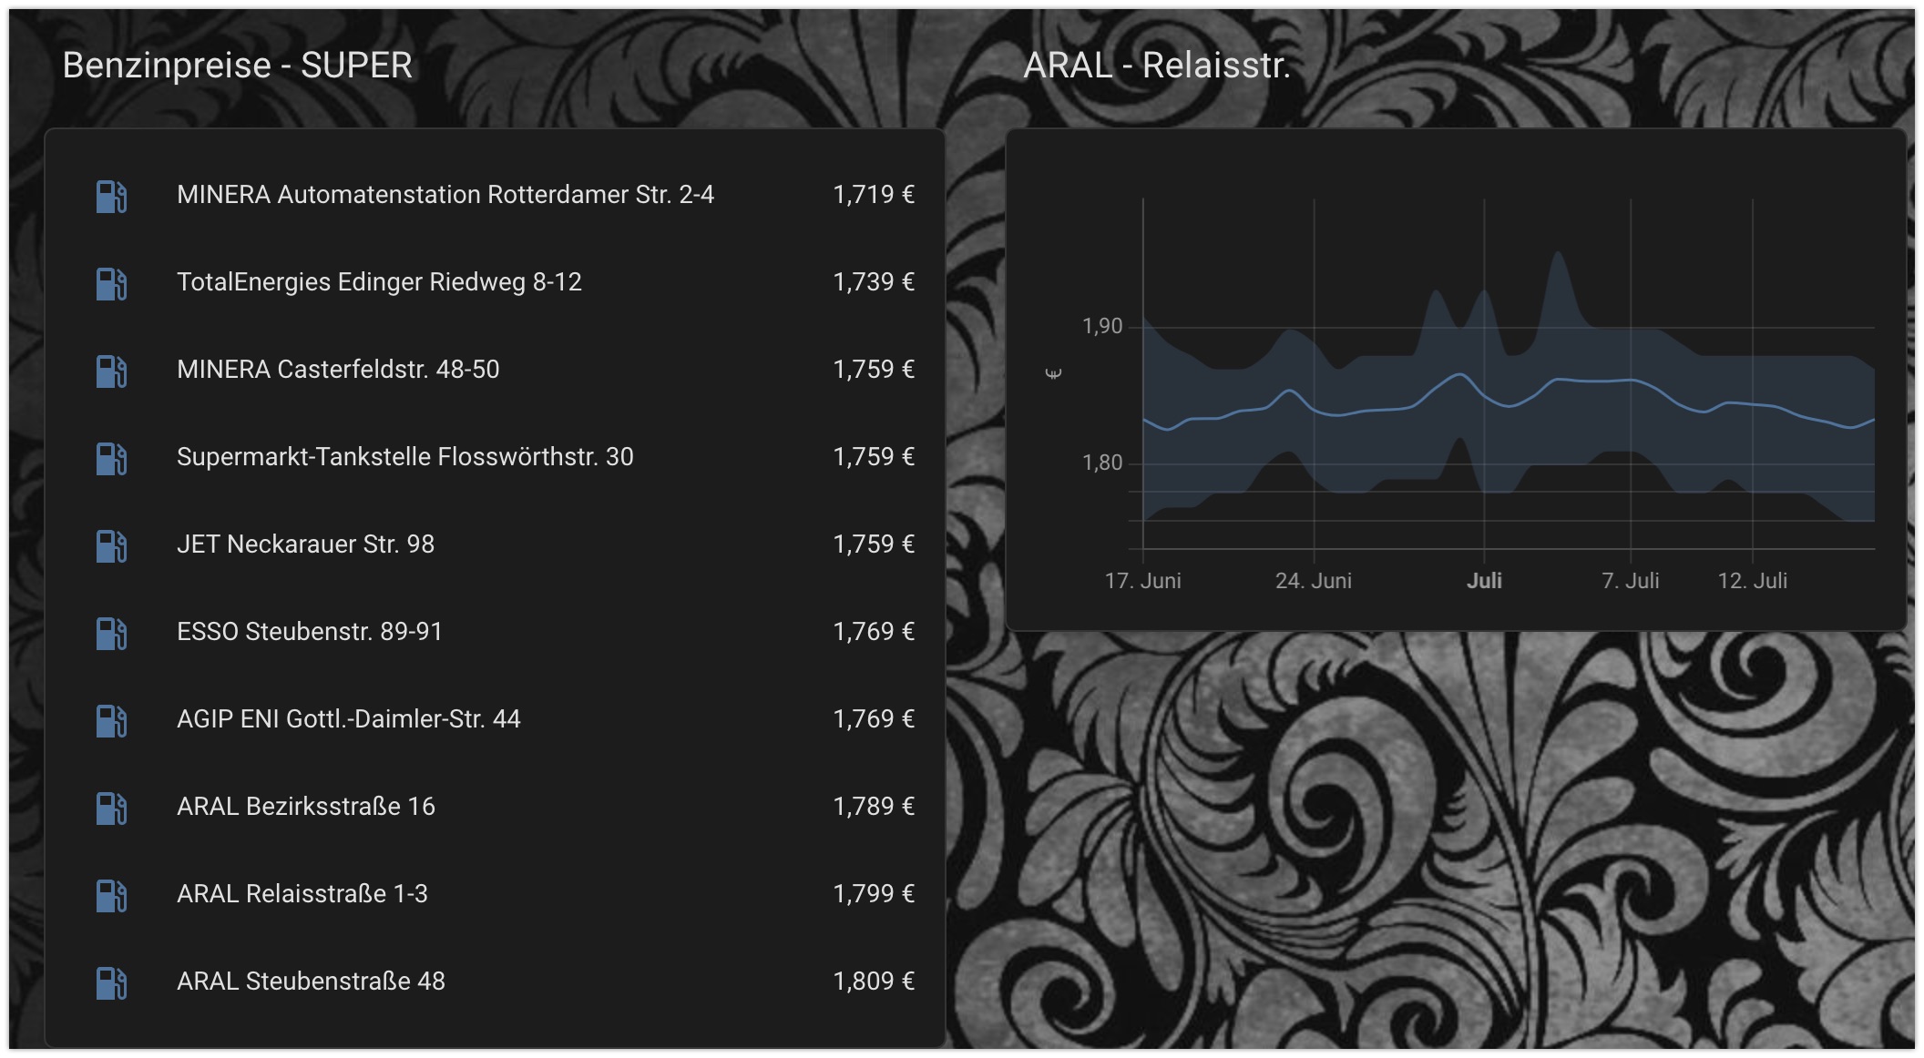Viewport: 1924px width, 1058px height.
Task: Select MINERA Casterfeldstr. 48-50 station name
Action: click(338, 370)
